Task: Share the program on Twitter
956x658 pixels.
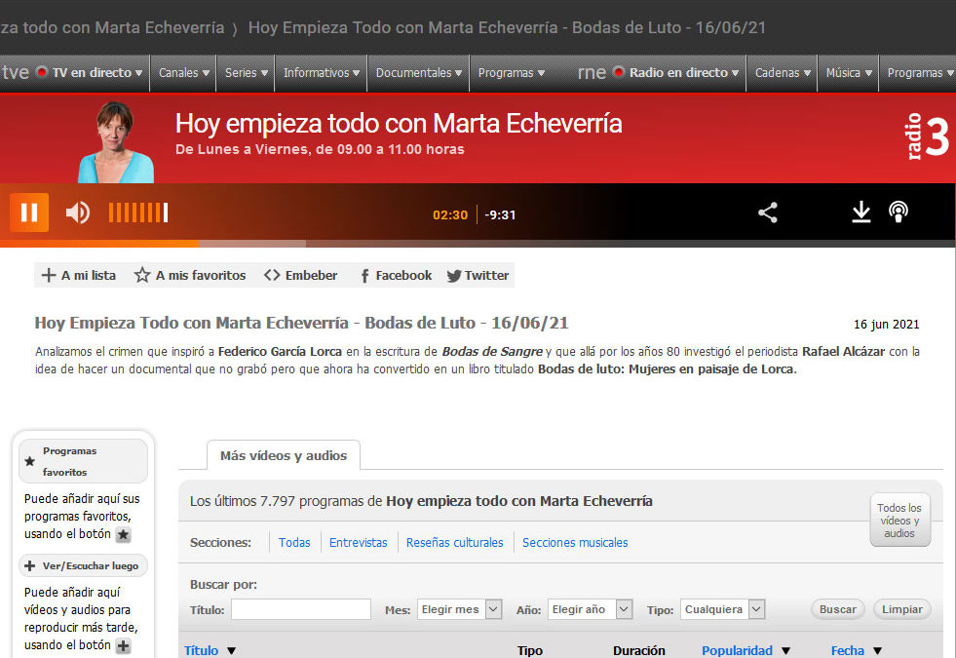Action: click(478, 276)
